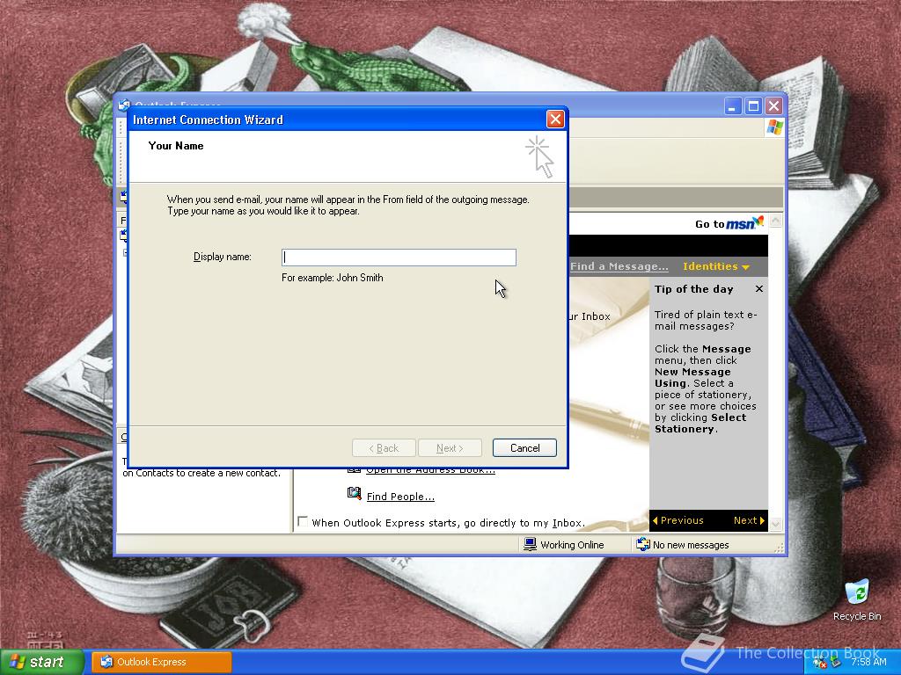Click the Outlook Express taskbar button
This screenshot has width=901, height=675.
click(x=162, y=662)
